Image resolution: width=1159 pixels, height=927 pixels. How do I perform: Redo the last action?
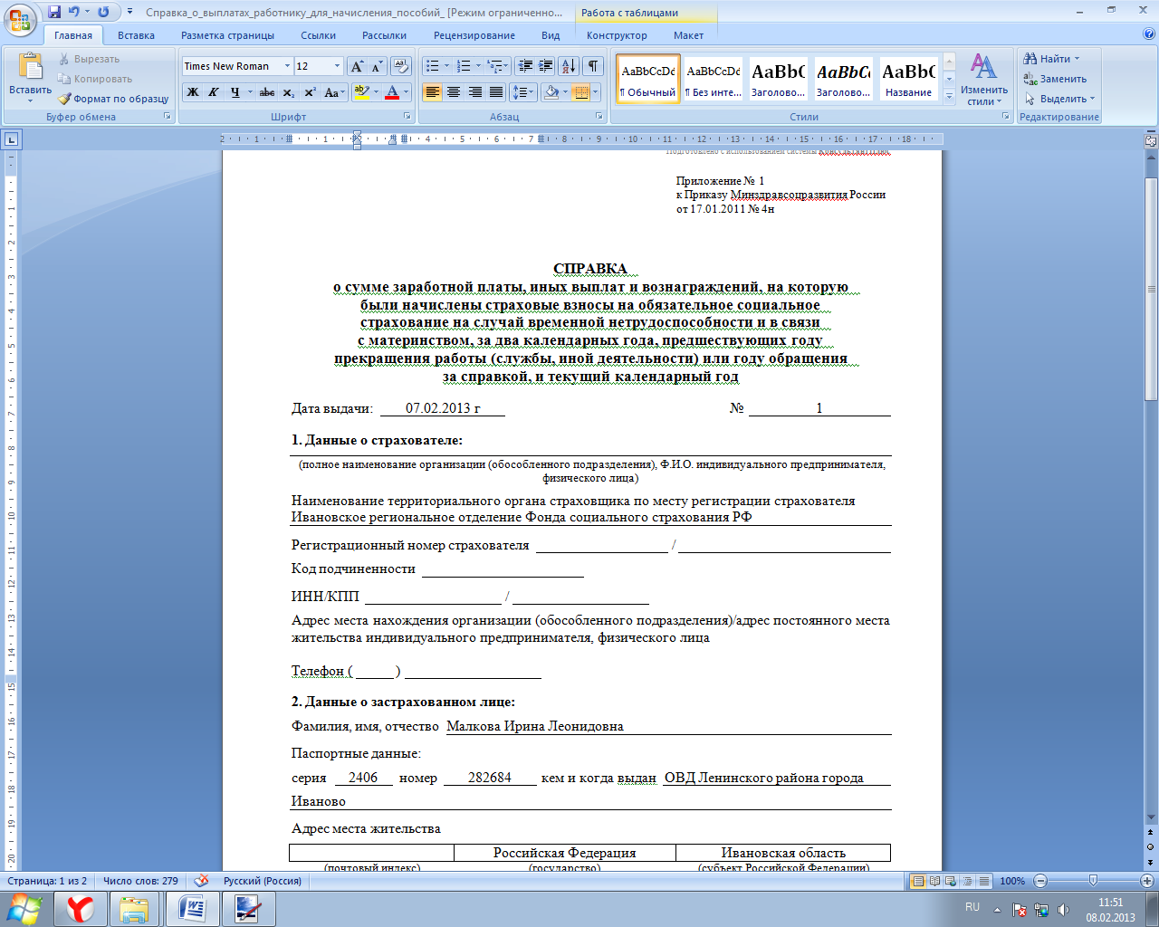103,13
